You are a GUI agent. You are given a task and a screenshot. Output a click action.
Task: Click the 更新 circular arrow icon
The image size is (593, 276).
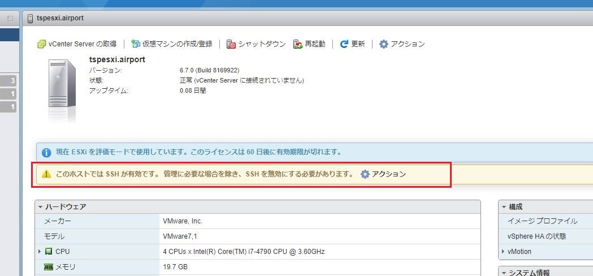(344, 44)
